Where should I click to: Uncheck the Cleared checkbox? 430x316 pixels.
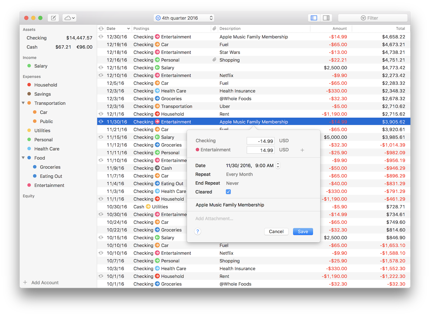point(228,192)
